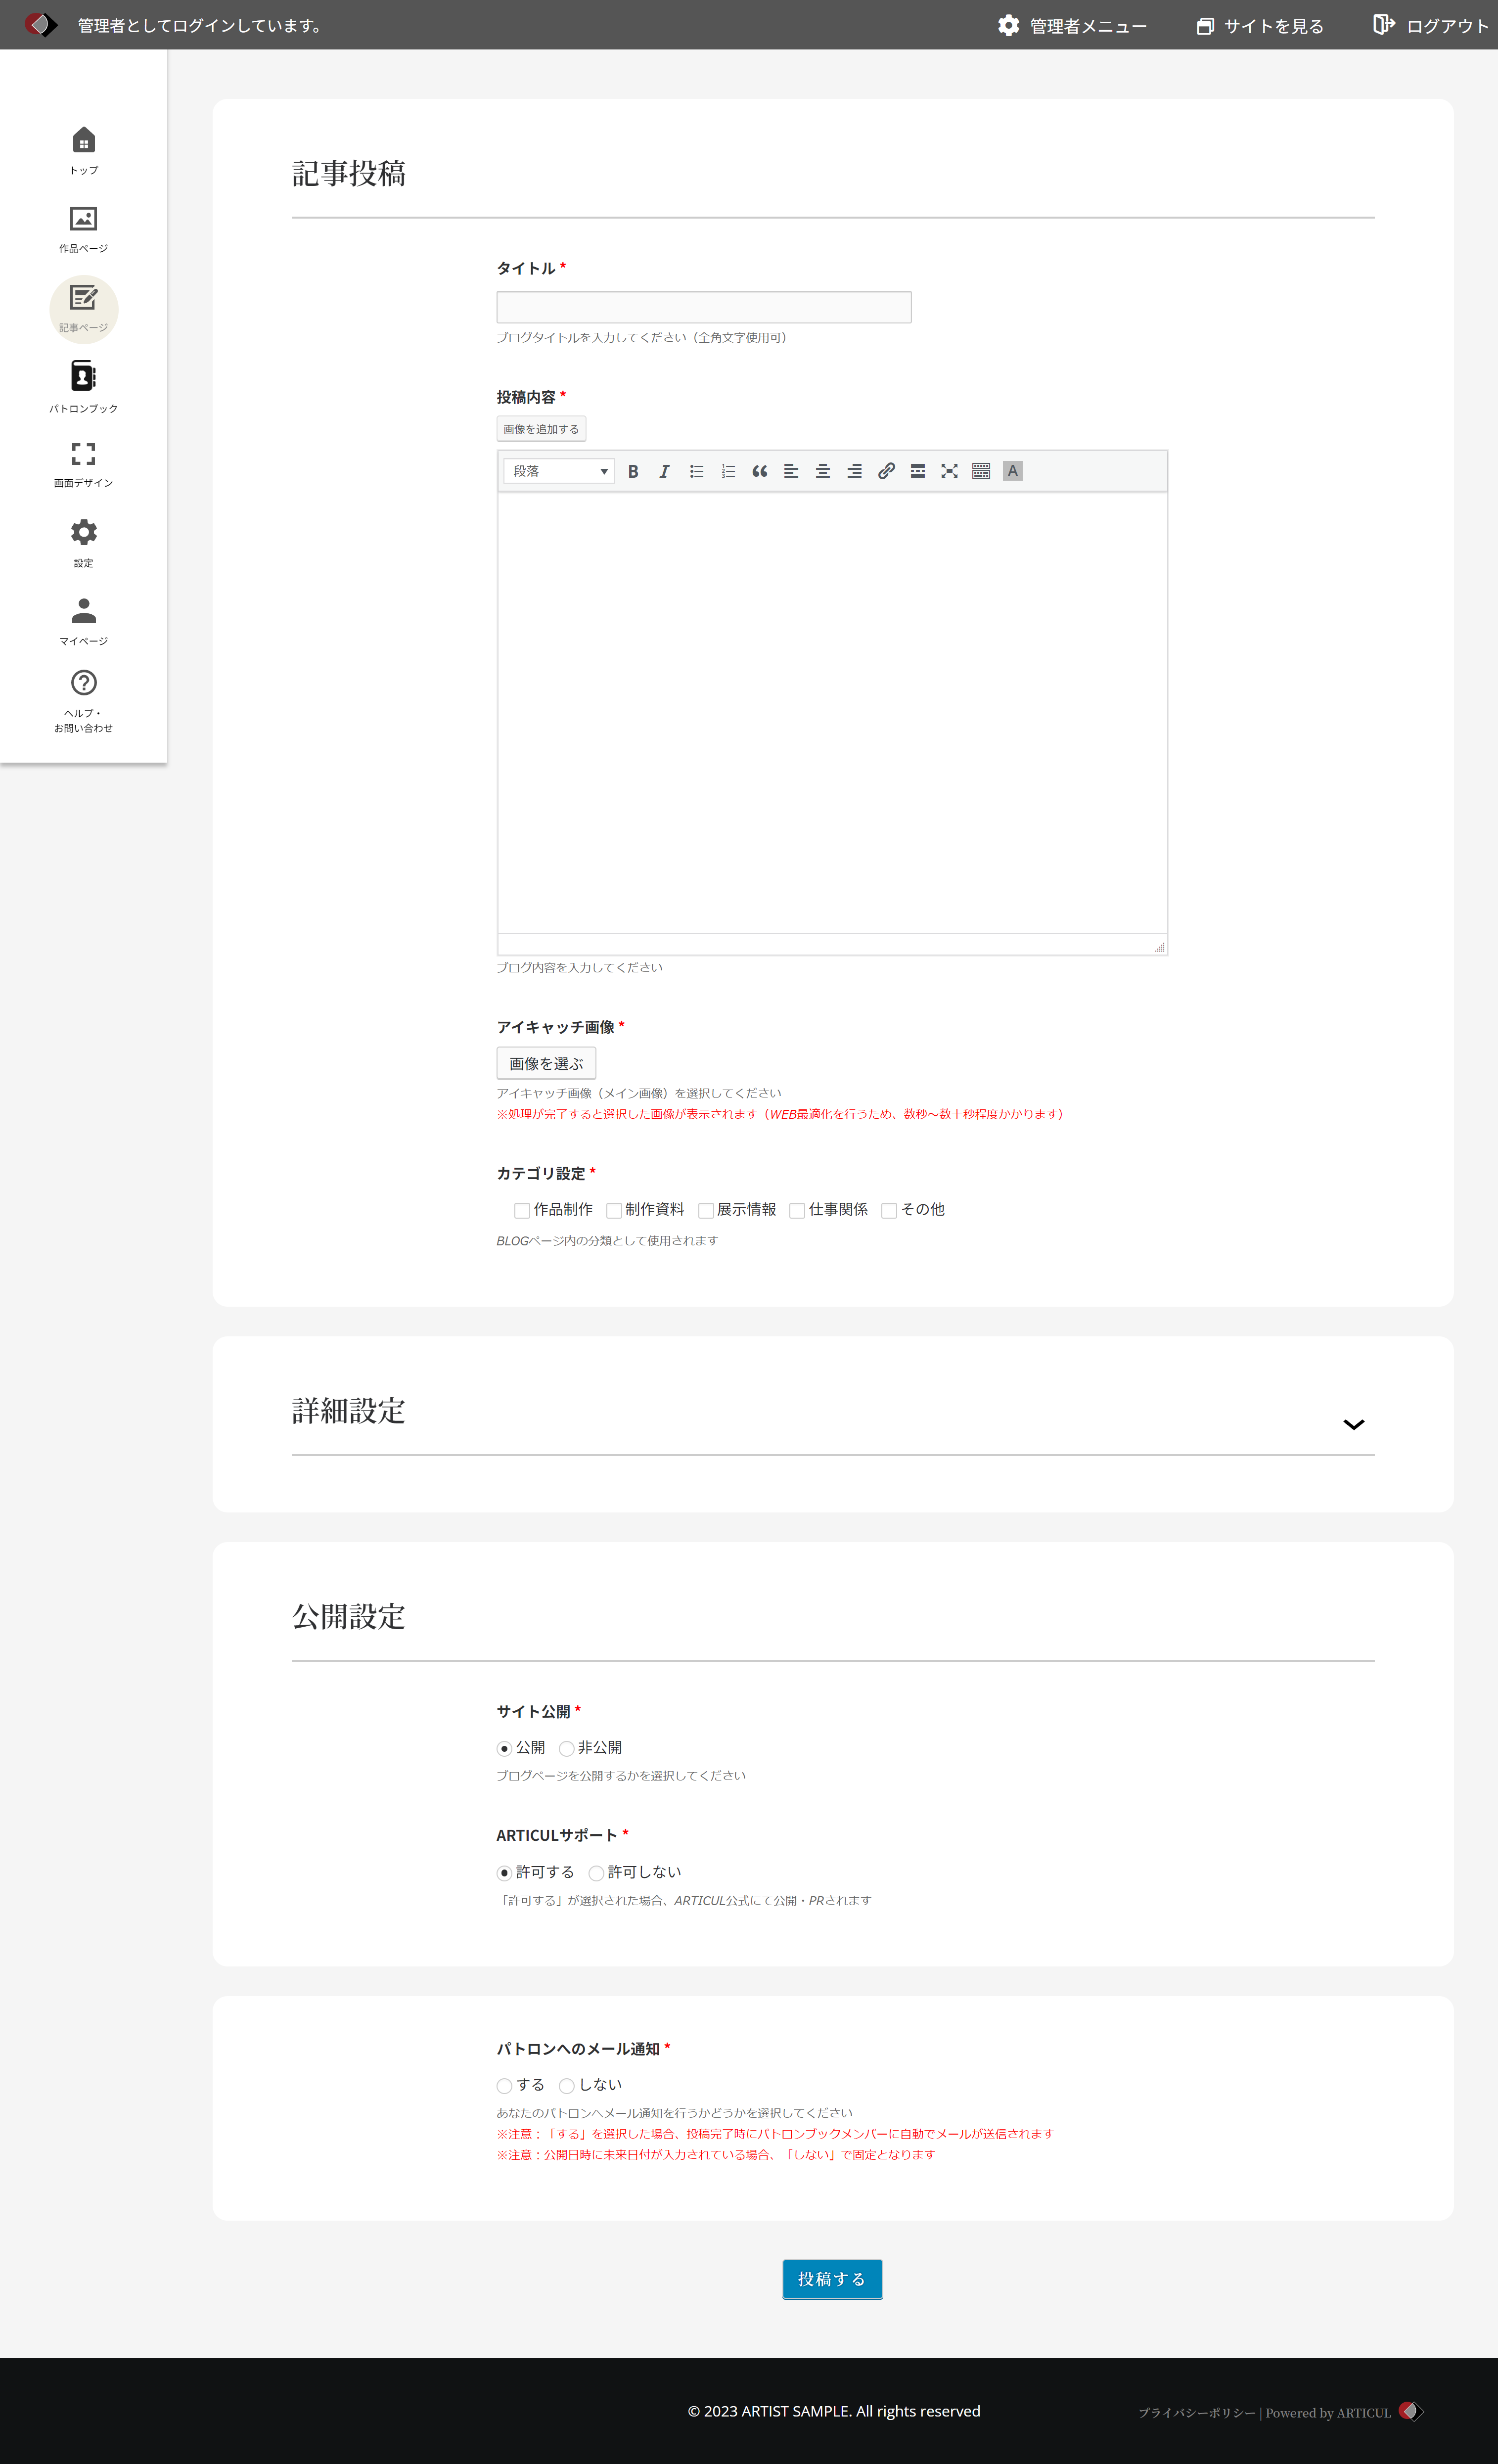The image size is (1498, 2464).
Task: Expand the 詳細設定 section chevron
Action: pos(1353,1424)
